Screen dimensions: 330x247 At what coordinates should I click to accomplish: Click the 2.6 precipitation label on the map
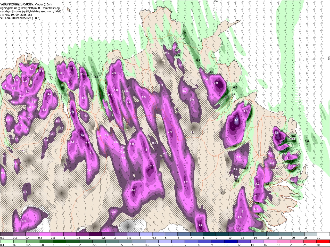click(x=83, y=74)
